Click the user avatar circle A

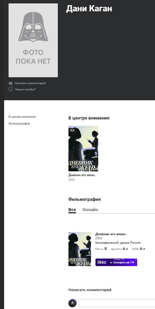pos(72,303)
